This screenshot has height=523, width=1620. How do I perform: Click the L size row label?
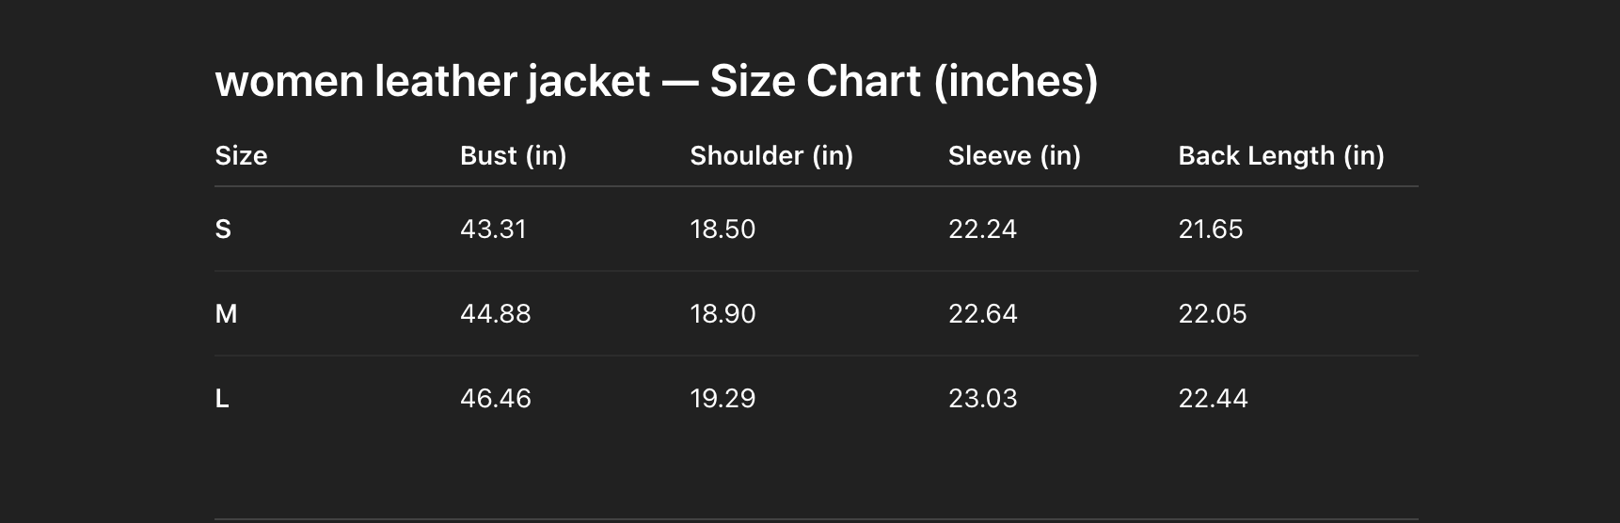pyautogui.click(x=222, y=399)
